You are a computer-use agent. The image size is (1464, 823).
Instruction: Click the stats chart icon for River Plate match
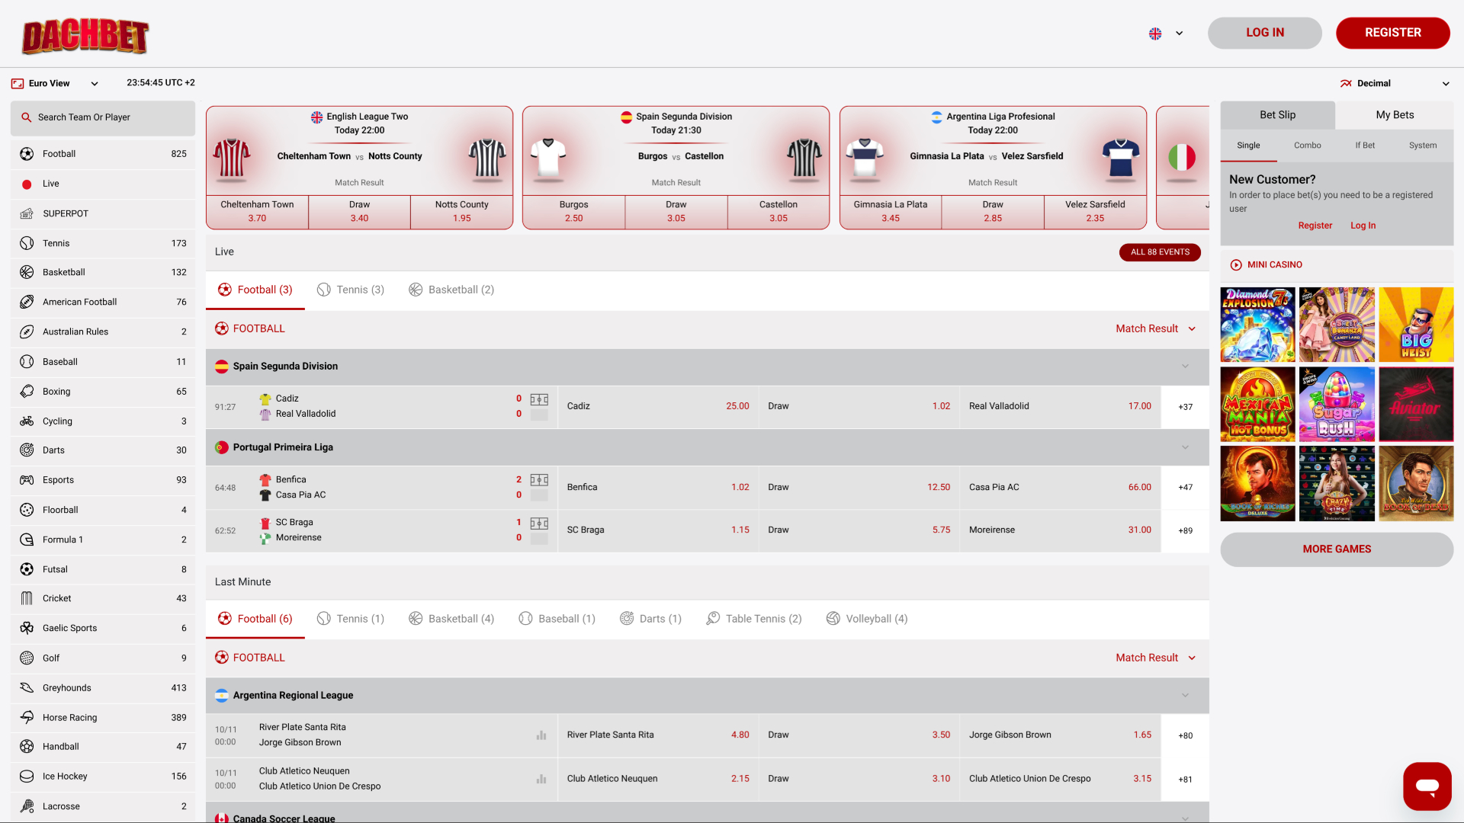[x=541, y=735]
